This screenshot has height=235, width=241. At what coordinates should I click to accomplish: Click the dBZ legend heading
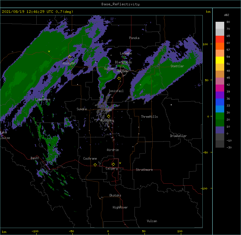tap(226, 15)
